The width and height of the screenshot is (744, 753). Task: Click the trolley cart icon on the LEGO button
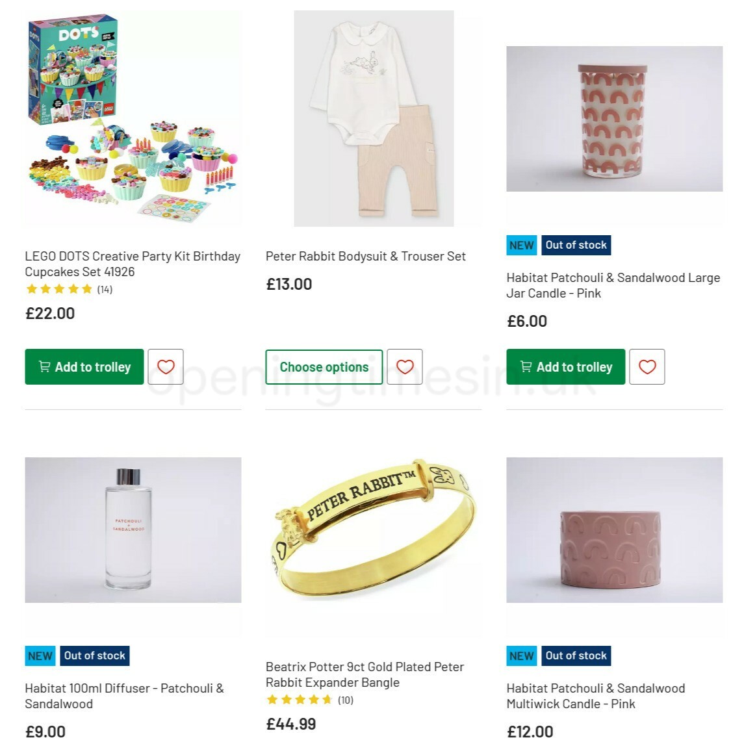(x=43, y=366)
